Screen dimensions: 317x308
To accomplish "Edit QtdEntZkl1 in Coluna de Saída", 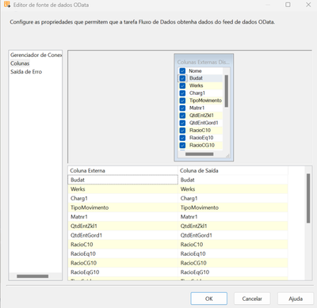I will (233, 226).
